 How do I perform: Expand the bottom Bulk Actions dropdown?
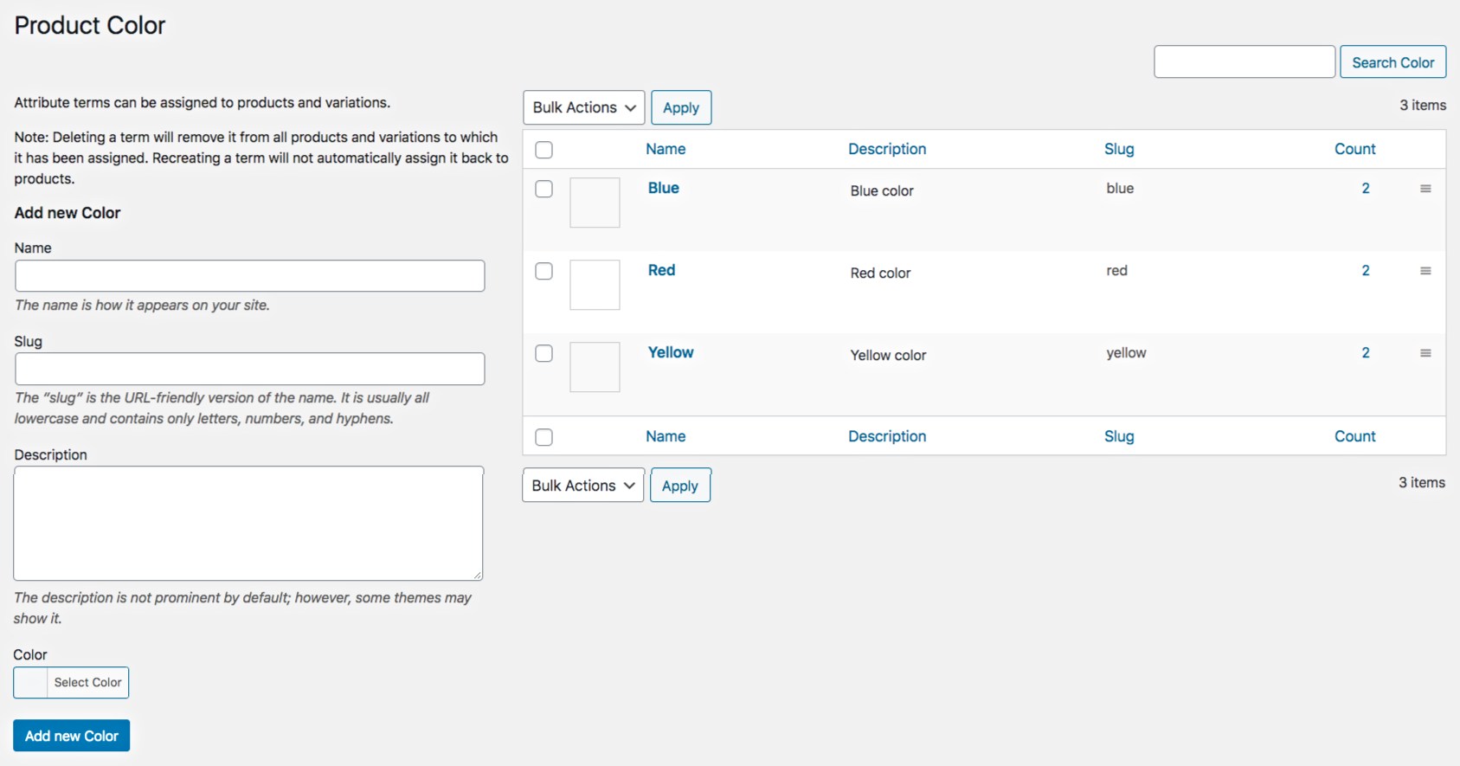coord(583,486)
